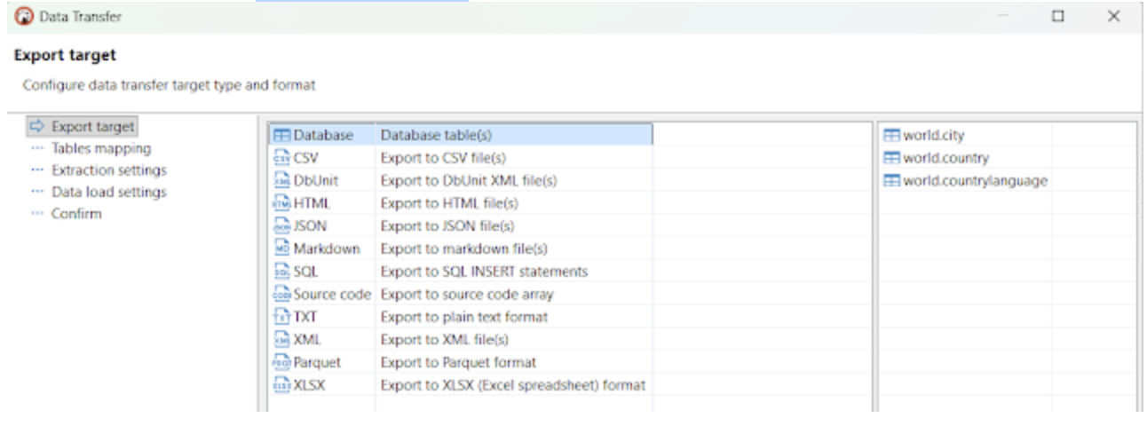Choose the XLSX format label
The width and height of the screenshot is (1147, 442).
pyautogui.click(x=309, y=385)
